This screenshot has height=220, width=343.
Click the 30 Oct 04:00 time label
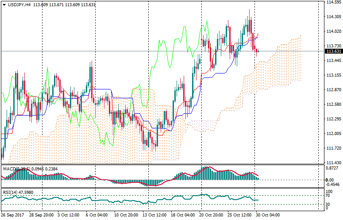[269, 215]
